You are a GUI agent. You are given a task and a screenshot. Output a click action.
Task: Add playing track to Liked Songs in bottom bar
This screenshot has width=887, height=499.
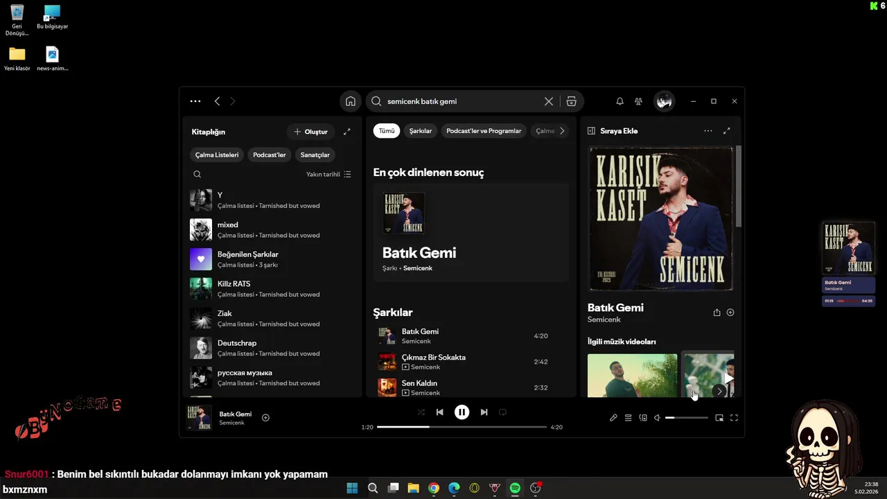[x=265, y=418]
